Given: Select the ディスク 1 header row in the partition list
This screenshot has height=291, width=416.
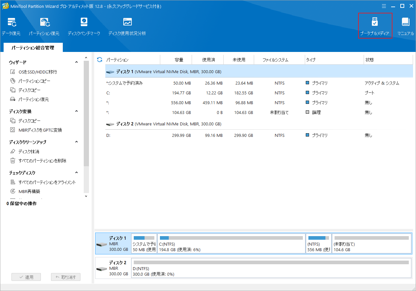Looking at the screenshot, I should (259, 72).
